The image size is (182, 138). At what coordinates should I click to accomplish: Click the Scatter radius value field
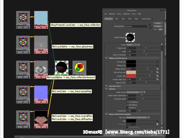click(131, 79)
